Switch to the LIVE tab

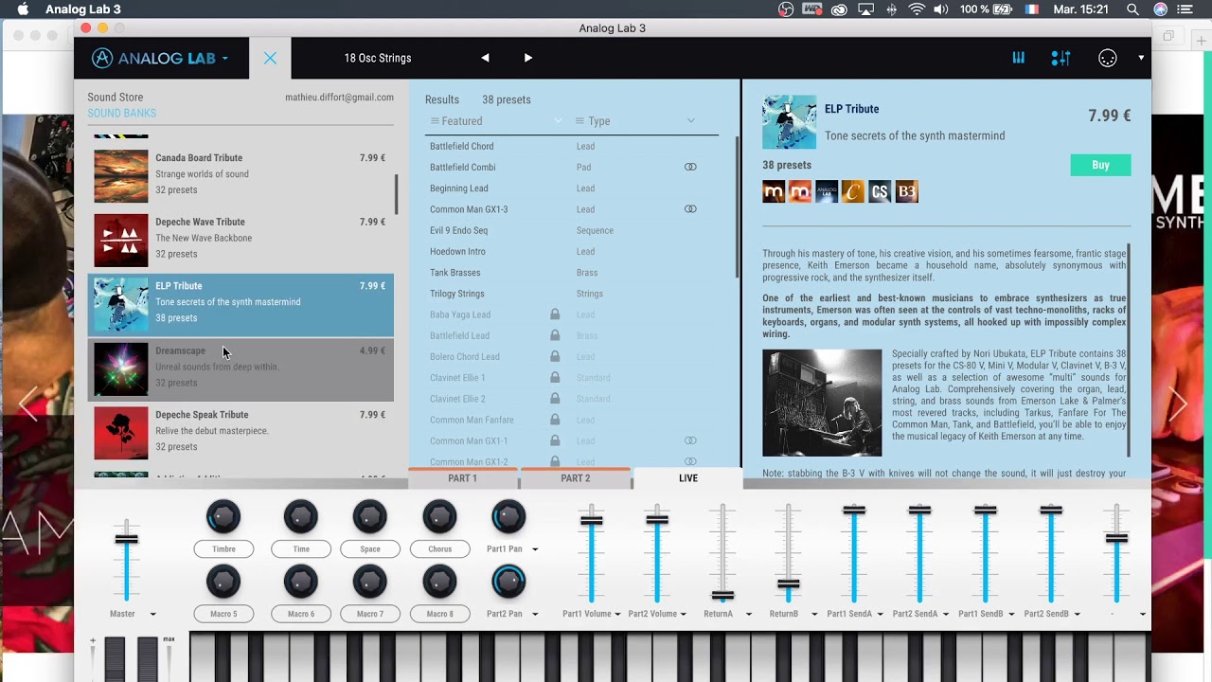tap(688, 478)
